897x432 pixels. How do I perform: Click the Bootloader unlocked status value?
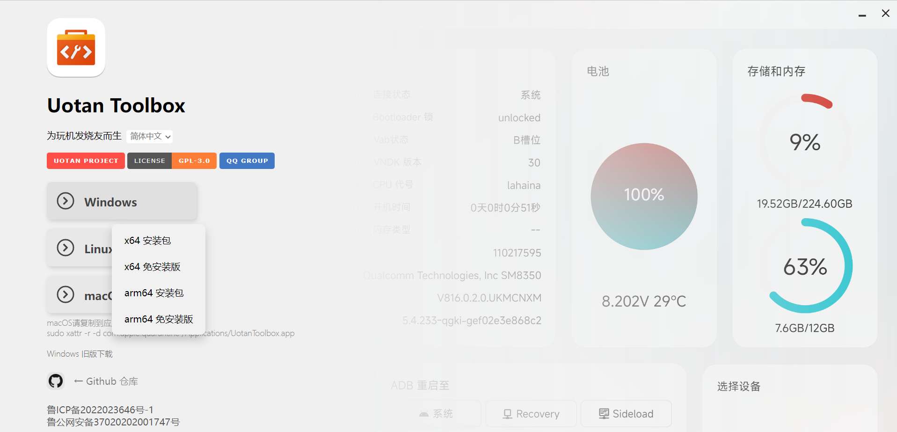tap(519, 117)
